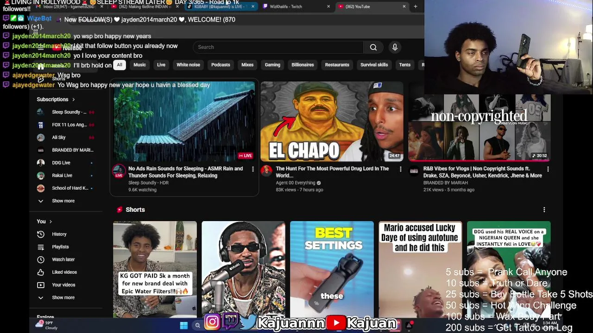
Task: Open the non-copyrighted R&B video thumbnail
Action: (x=479, y=122)
